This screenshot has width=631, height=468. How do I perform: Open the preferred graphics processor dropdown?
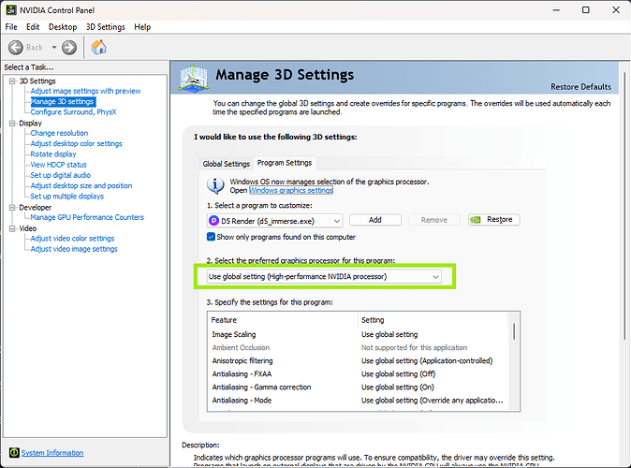coord(324,277)
